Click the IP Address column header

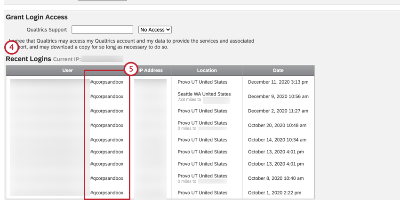click(x=151, y=71)
